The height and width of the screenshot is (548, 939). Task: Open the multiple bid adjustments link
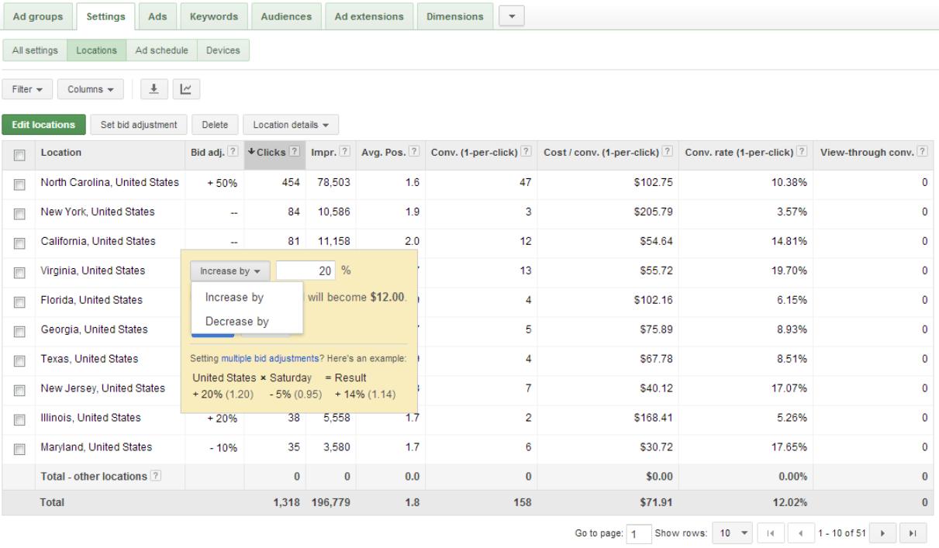click(269, 360)
